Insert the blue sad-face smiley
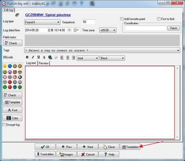The width and height of the screenshot is (185, 161). tap(10, 66)
